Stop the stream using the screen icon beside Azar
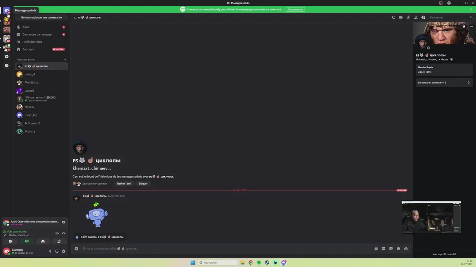Screen dimensions: 476x267 coord(64,223)
